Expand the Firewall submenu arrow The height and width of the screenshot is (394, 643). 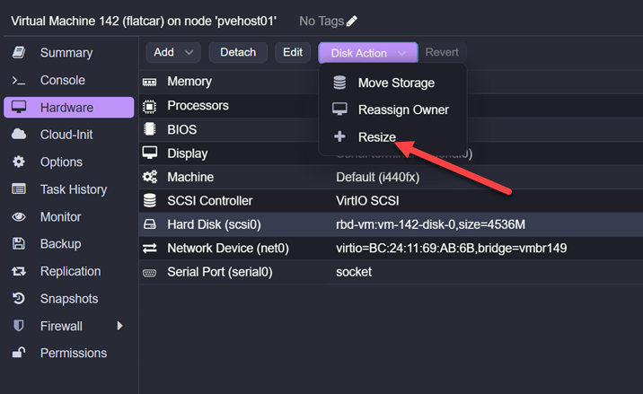pos(119,326)
